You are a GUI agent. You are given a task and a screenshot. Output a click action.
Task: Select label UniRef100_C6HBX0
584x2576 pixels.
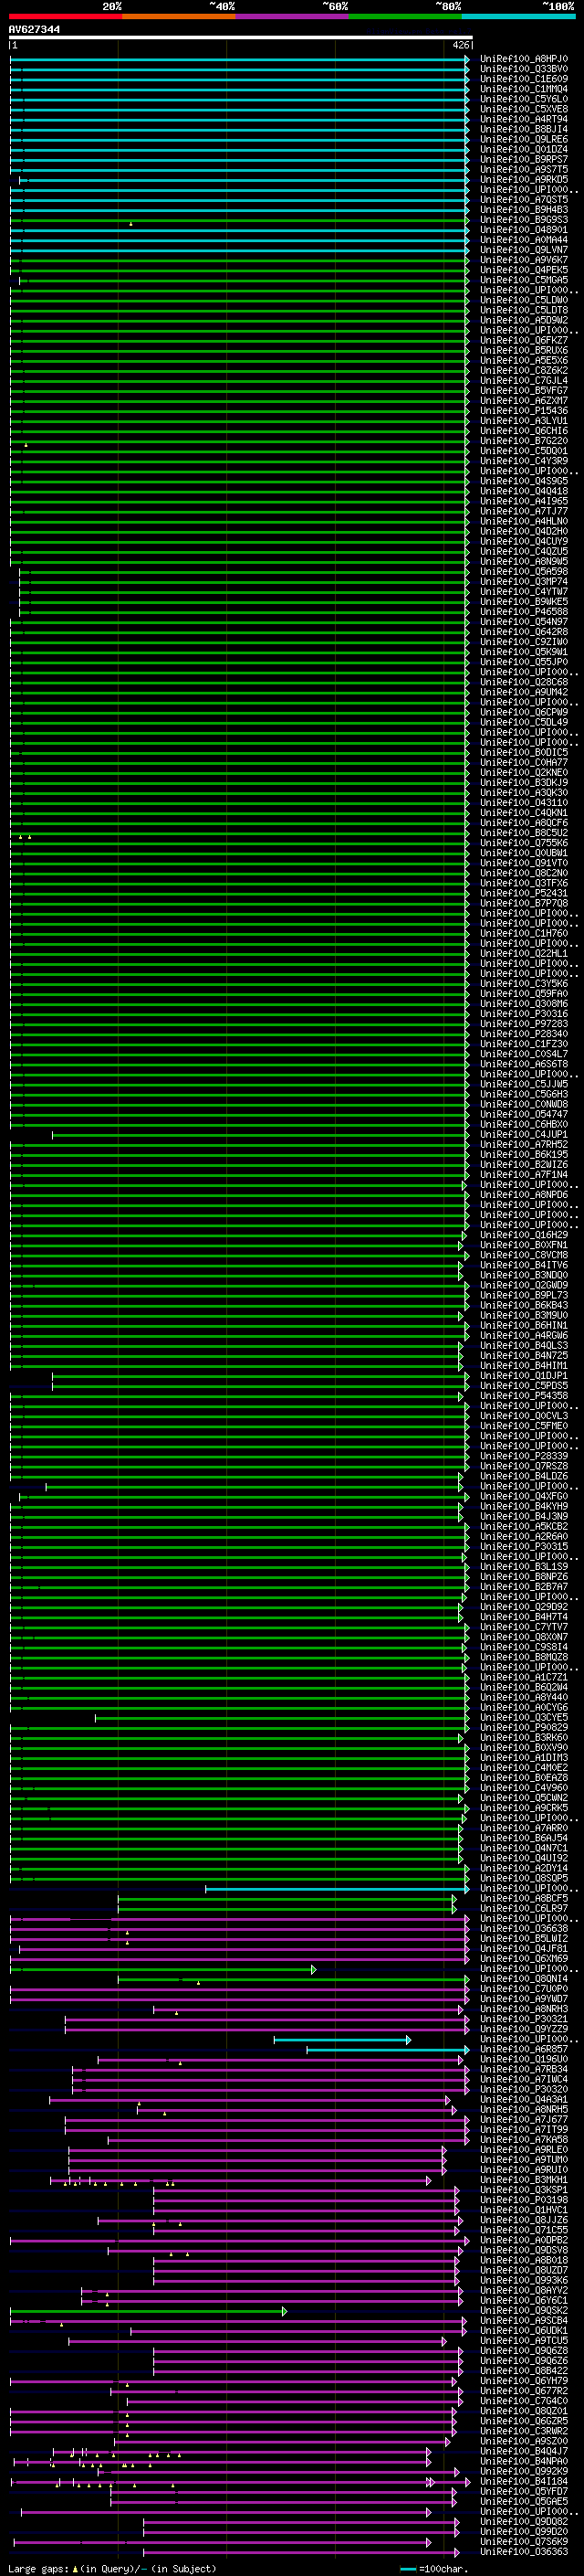tap(524, 1124)
